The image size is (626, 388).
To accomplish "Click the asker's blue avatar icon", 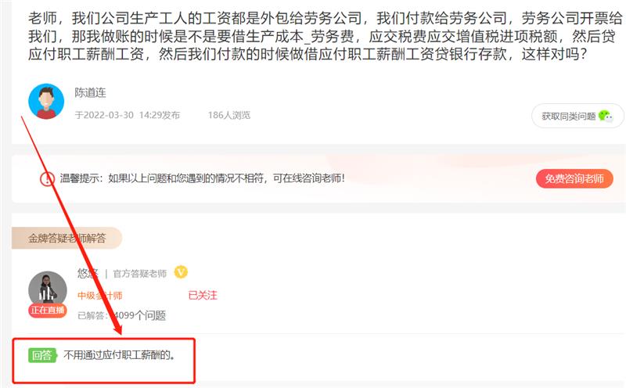I will [46, 102].
